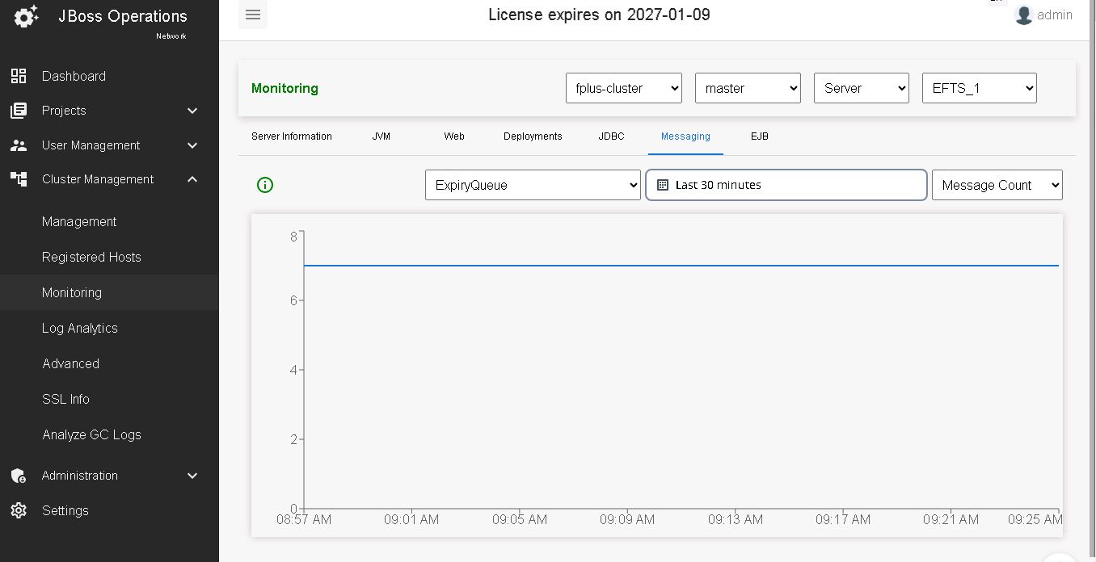This screenshot has height=562, width=1096.
Task: Open the fplus-cluster dropdown
Action: (x=624, y=88)
